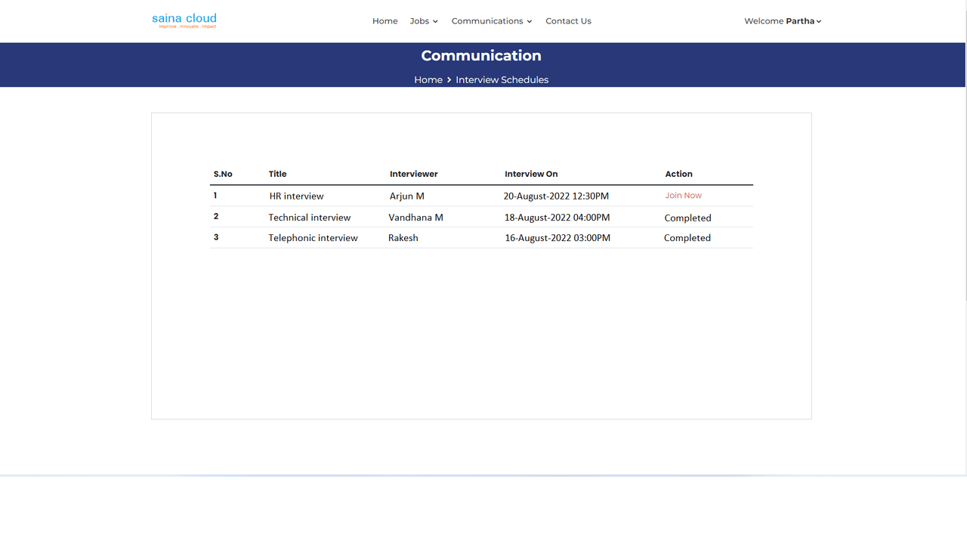Click Completed status for Telephonic interview
This screenshot has height=544, width=967.
(687, 238)
